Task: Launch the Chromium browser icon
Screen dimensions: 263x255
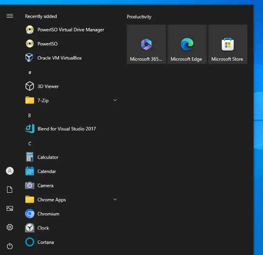Action: coord(30,214)
